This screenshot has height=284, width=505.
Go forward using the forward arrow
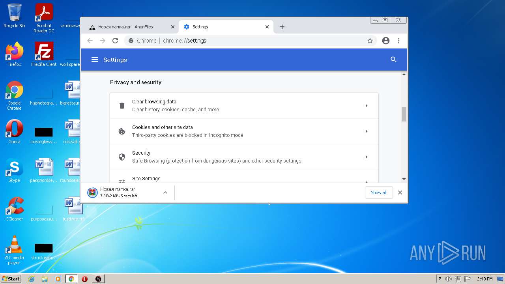tap(103, 41)
